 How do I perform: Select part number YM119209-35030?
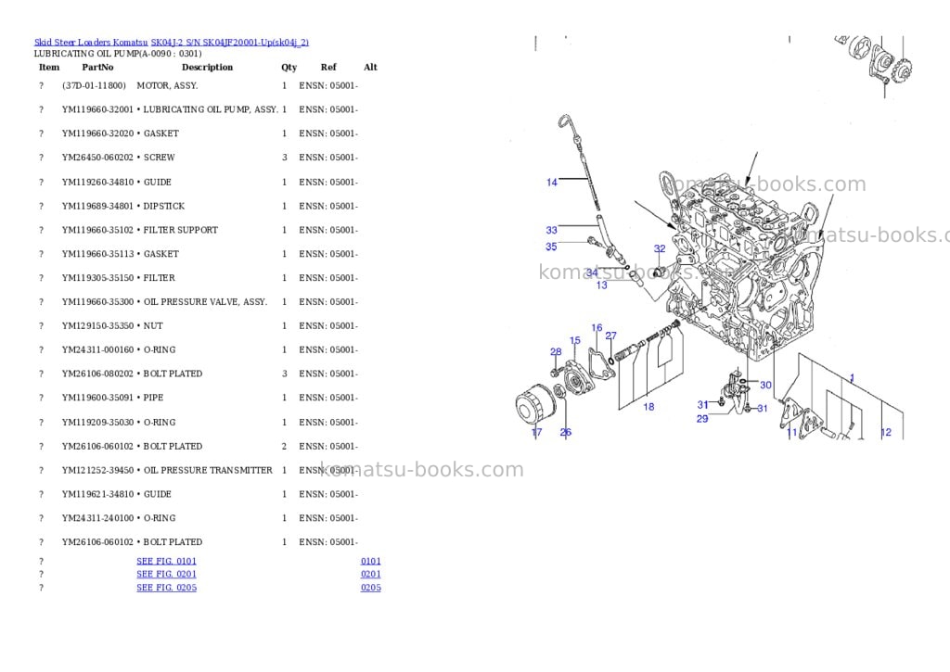97,423
